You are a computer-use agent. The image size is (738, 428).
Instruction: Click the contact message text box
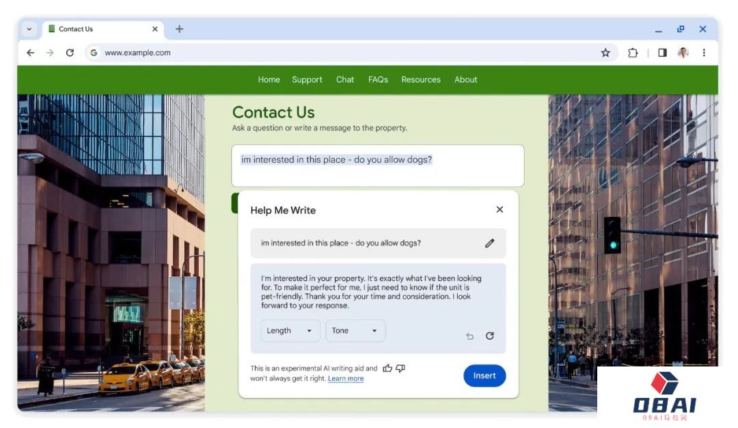[377, 165]
